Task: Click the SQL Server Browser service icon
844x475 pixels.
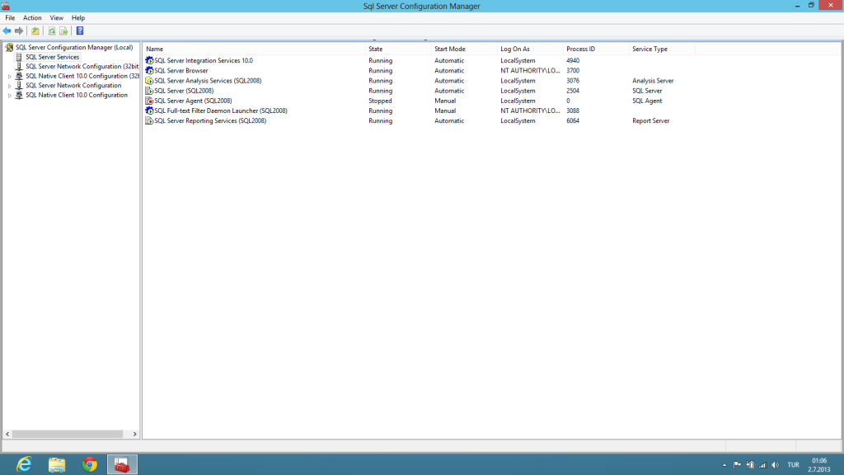Action: 149,71
